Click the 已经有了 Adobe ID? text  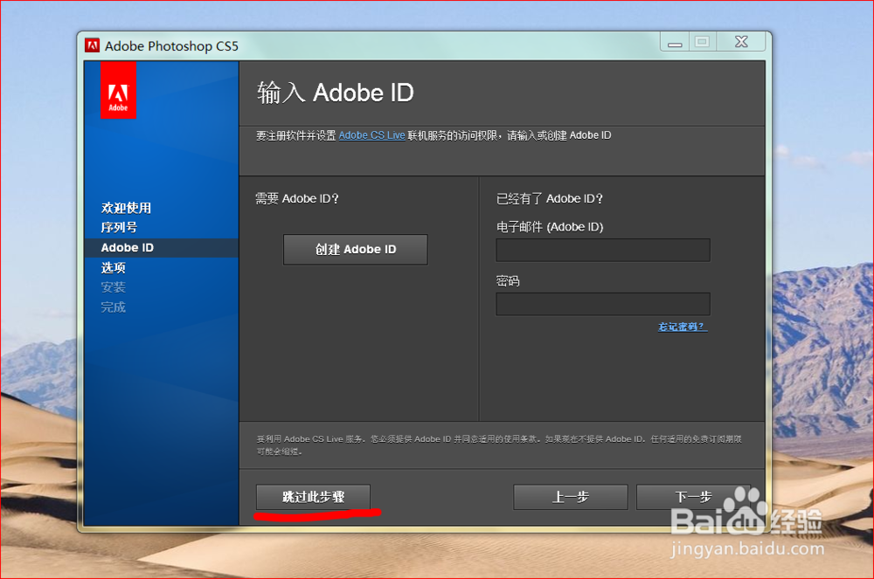click(550, 199)
